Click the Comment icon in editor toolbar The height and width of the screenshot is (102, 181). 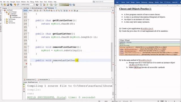pyautogui.click(x=75, y=10)
